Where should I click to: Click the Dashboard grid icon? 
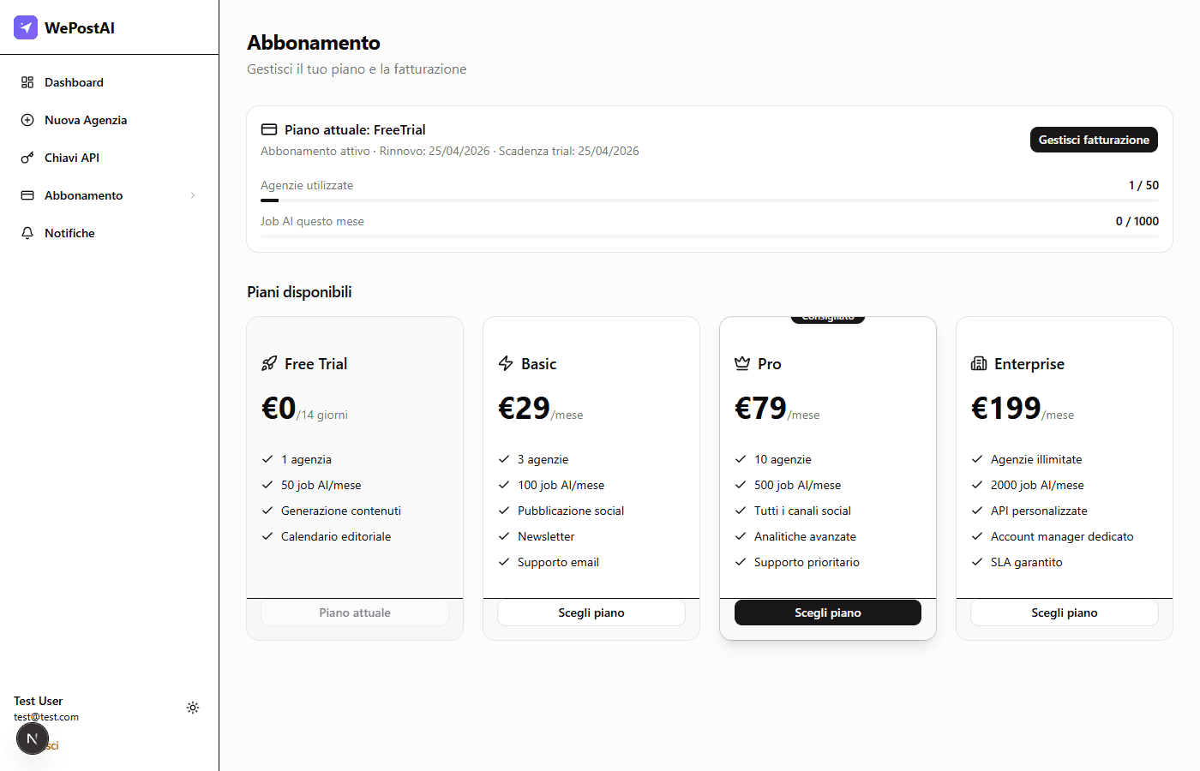pyautogui.click(x=27, y=82)
